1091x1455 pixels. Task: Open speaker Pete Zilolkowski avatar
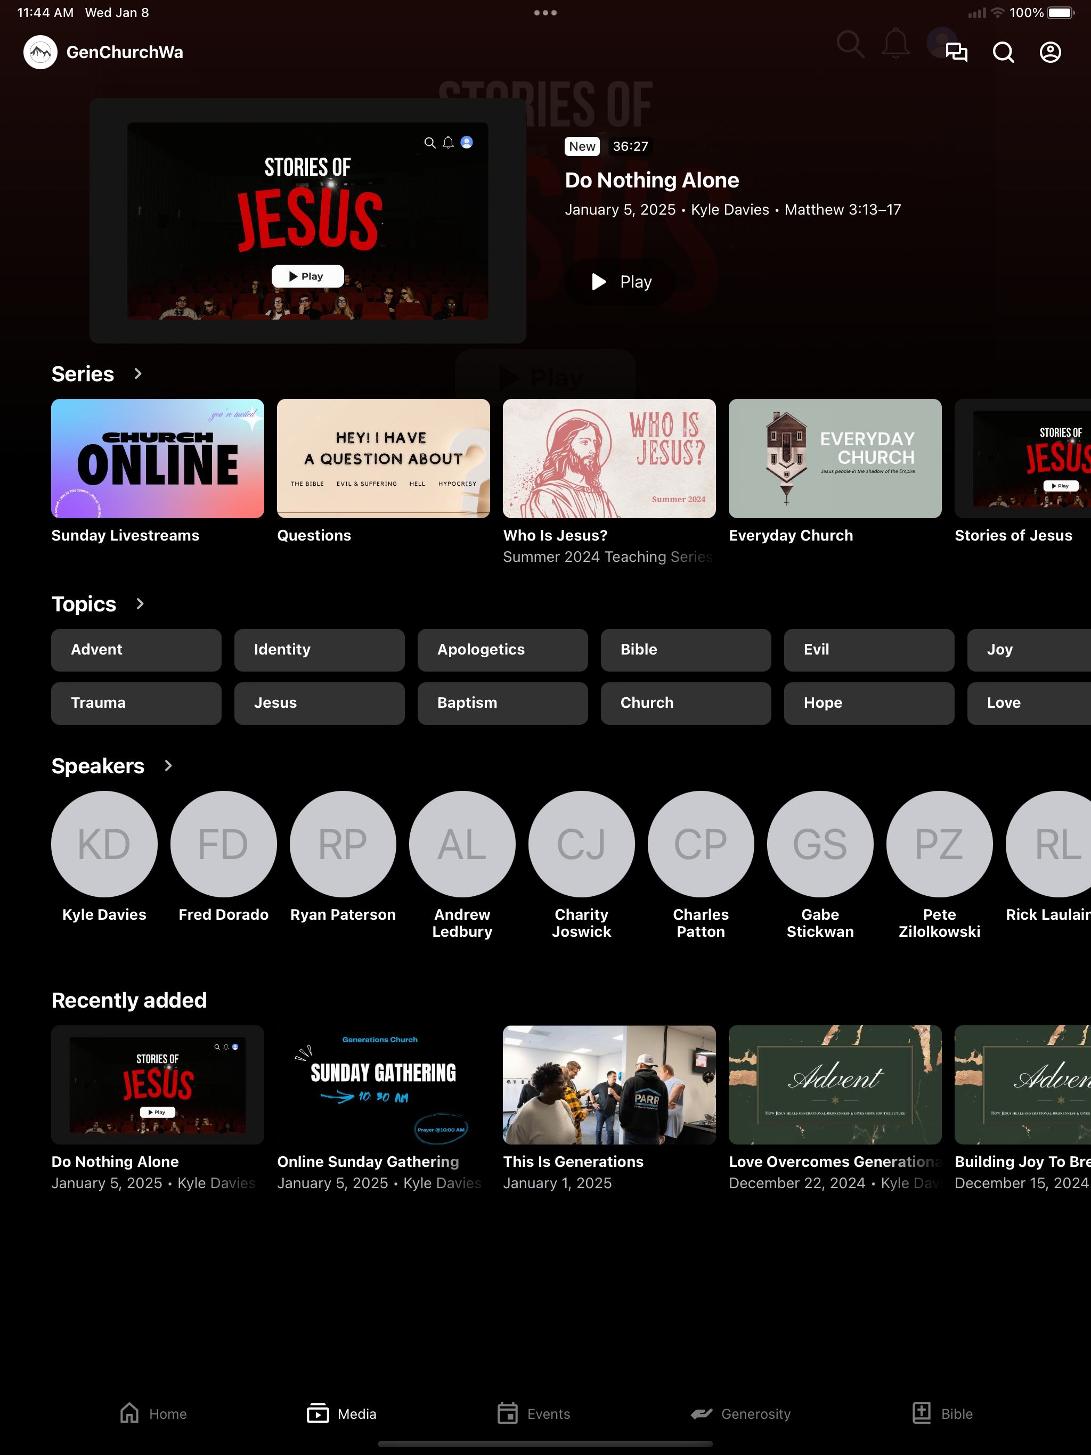940,844
